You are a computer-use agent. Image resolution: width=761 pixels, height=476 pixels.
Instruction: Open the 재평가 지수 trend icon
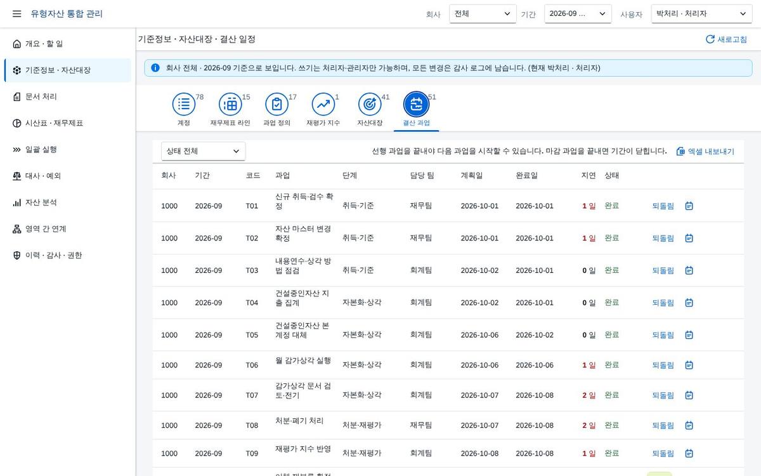[x=323, y=104]
